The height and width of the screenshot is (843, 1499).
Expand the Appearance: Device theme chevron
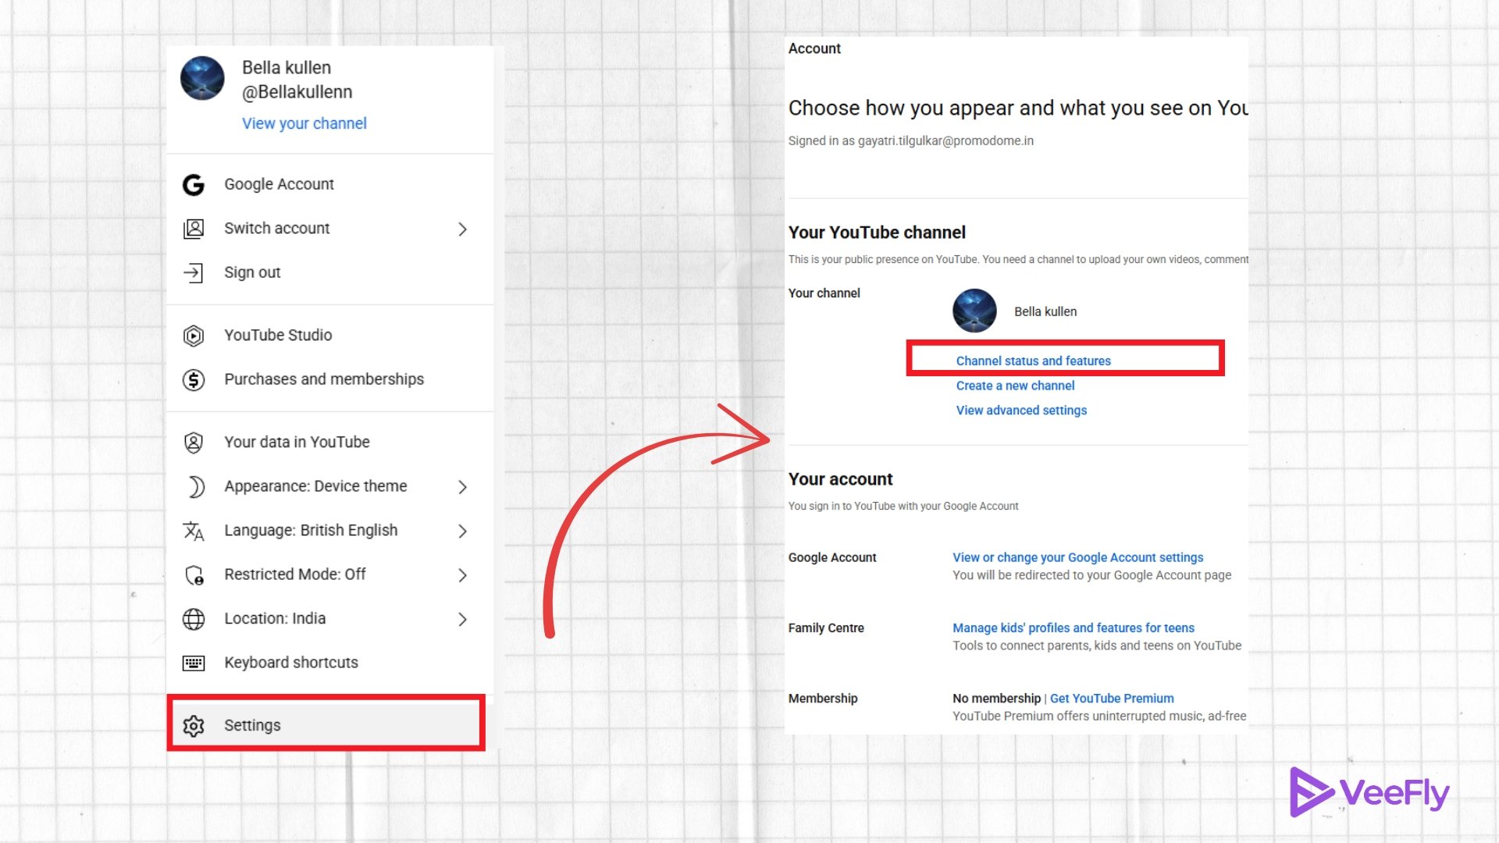point(462,487)
